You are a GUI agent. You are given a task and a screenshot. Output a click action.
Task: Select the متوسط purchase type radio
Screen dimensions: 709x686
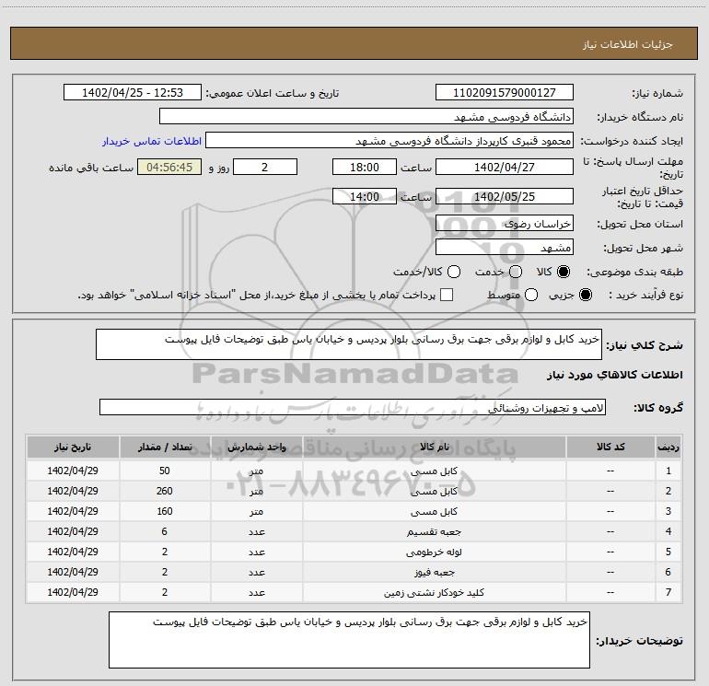pos(531,295)
